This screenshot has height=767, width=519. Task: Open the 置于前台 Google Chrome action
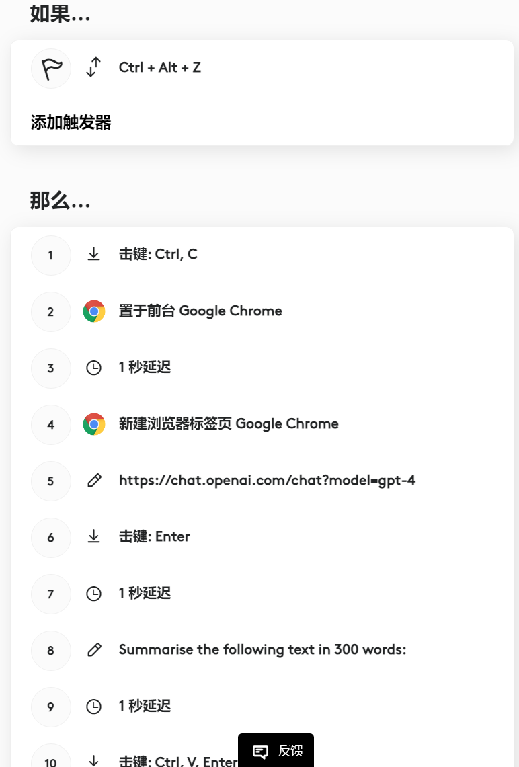[x=200, y=311]
